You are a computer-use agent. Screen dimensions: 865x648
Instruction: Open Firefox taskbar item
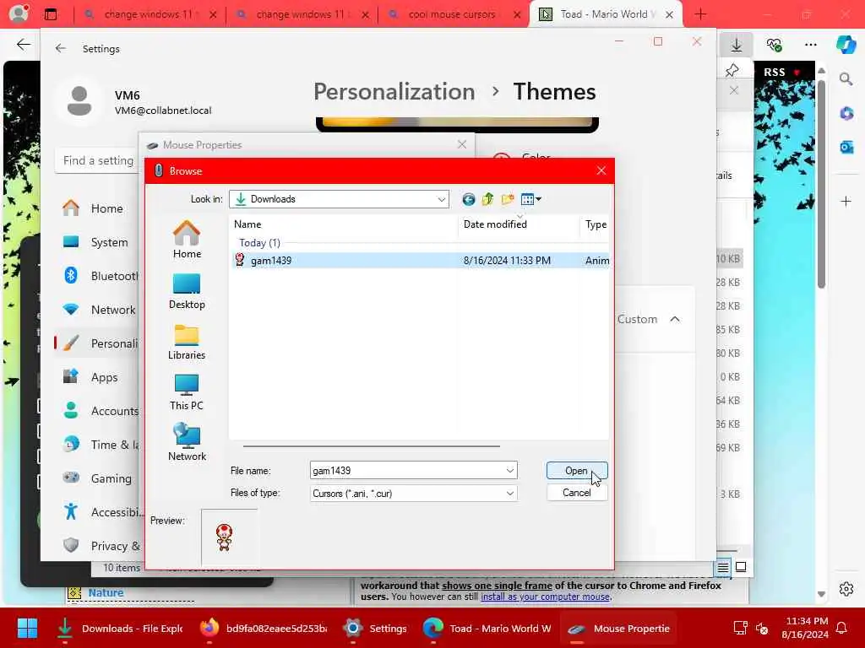[x=264, y=628]
